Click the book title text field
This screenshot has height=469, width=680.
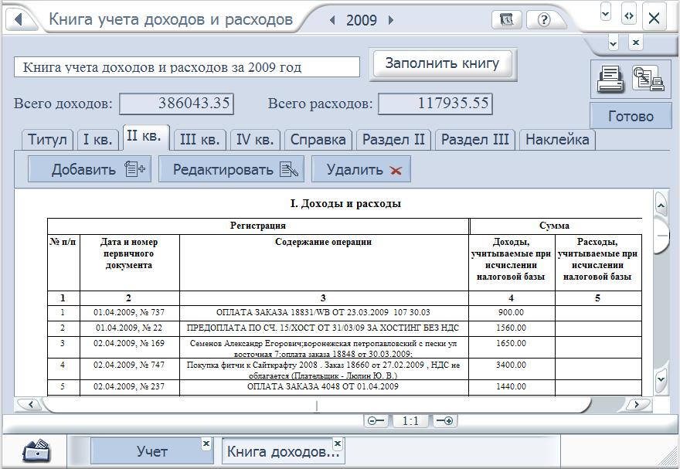[x=187, y=67]
